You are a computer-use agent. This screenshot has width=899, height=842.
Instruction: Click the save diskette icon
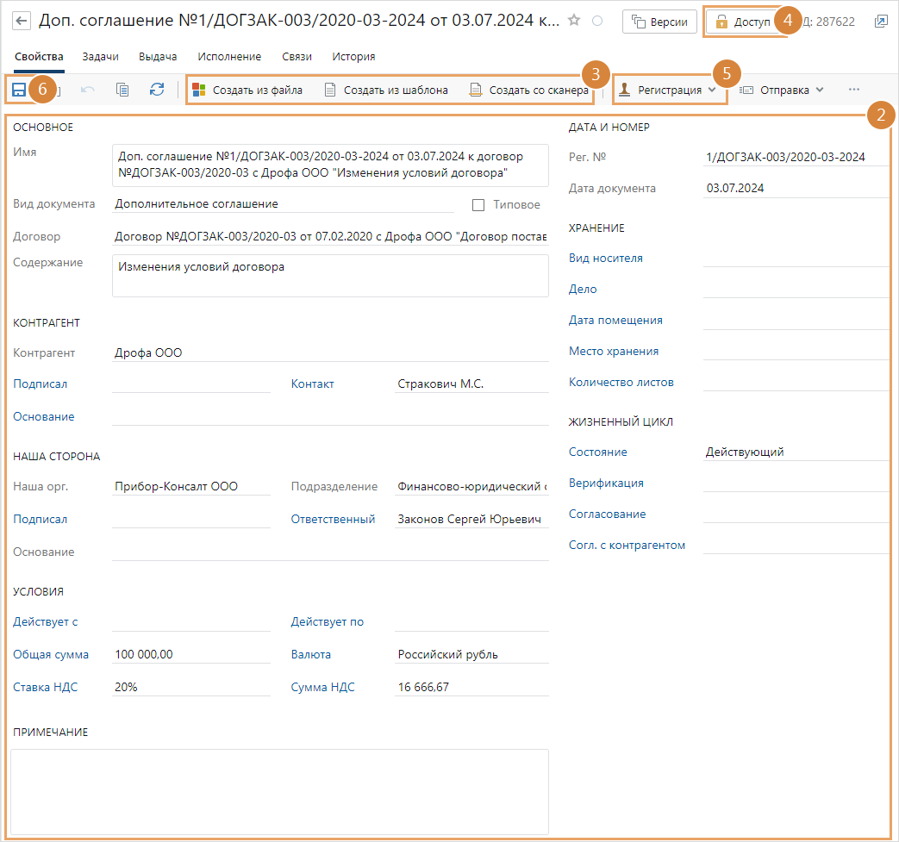coord(19,90)
